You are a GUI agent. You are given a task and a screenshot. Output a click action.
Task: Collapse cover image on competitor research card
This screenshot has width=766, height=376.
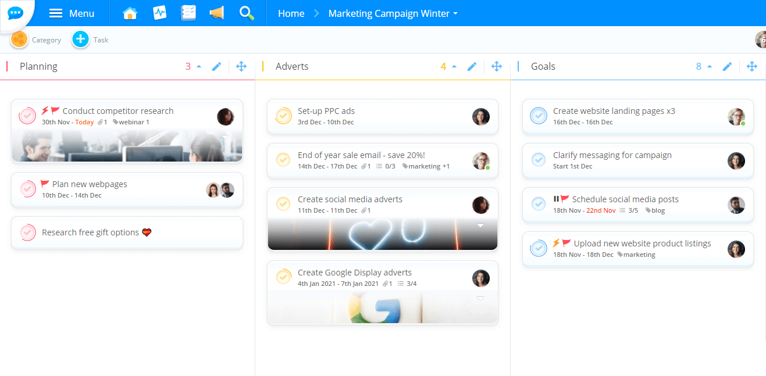pos(225,137)
